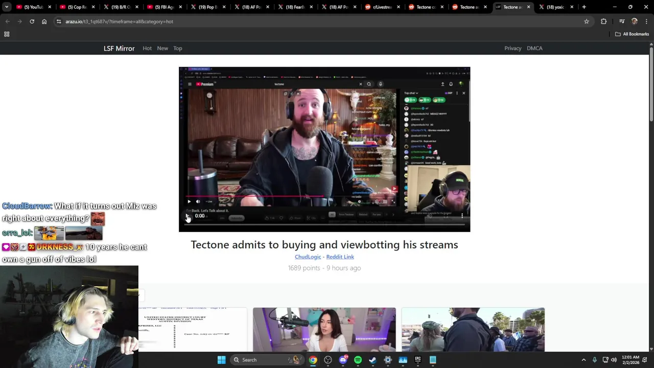The image size is (654, 368).
Task: Open the court document clip thumbnail
Action: (x=193, y=330)
